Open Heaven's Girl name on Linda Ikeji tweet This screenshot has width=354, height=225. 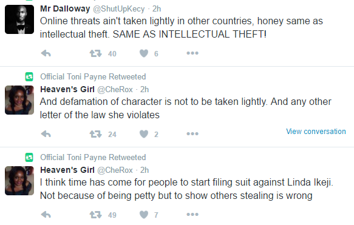[67, 170]
